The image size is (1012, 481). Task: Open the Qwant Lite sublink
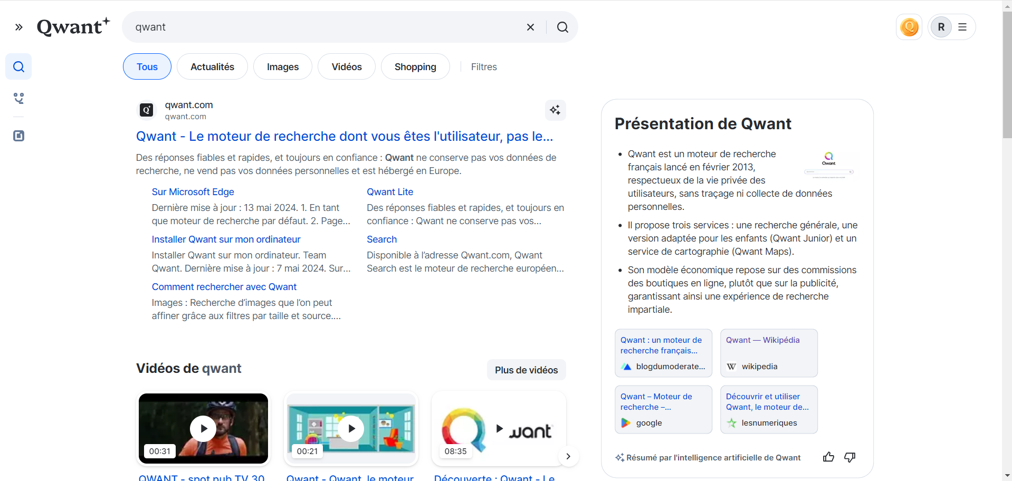(x=390, y=192)
